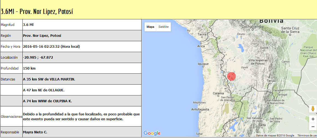317x138 pixels.
Task: Click the Distancias row label
Action: click(8, 79)
